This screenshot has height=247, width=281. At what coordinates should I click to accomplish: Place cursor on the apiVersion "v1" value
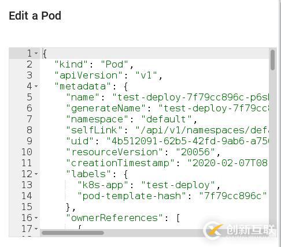tap(146, 76)
